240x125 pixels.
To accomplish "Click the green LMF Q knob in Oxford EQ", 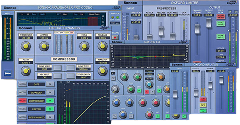I will (x=137, y=77).
